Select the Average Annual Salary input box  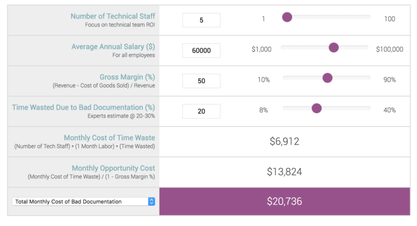point(201,51)
